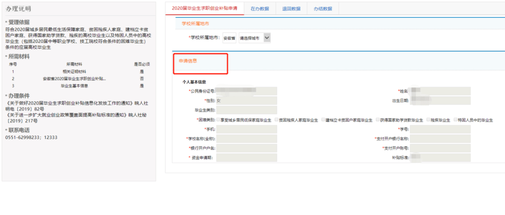The height and width of the screenshot is (215, 505).
Task: Focus the 学号 text field
Action: (440, 129)
